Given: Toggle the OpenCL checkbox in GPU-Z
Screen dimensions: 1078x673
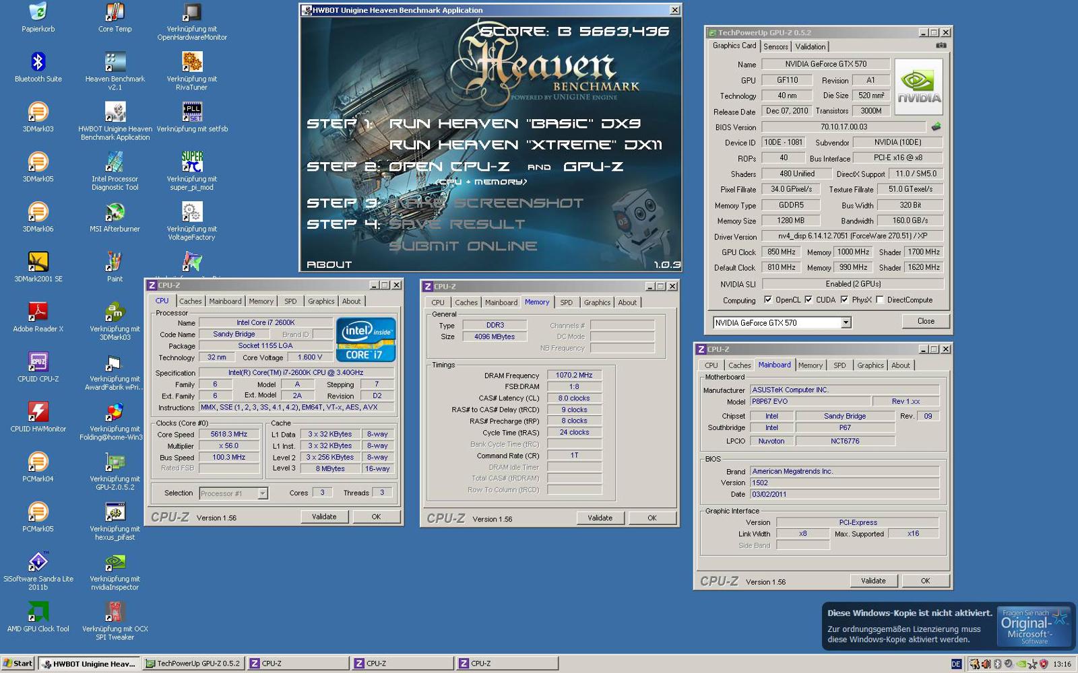Looking at the screenshot, I should click(x=768, y=299).
